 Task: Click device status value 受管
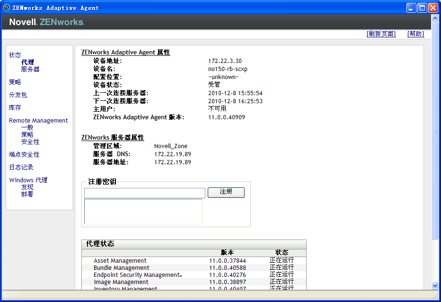(x=214, y=85)
